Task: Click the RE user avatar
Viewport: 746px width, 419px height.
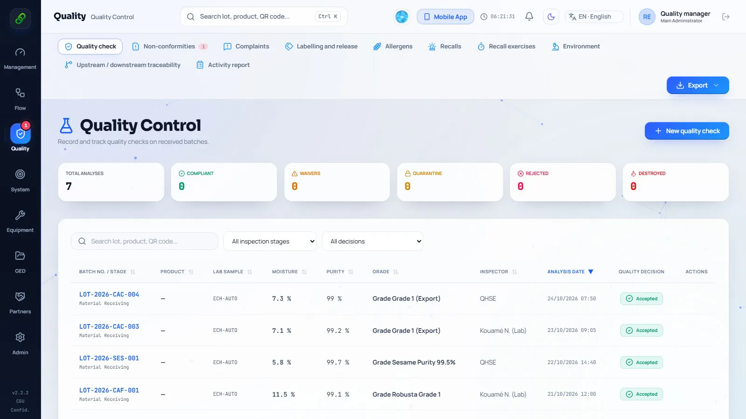Action: (x=647, y=17)
